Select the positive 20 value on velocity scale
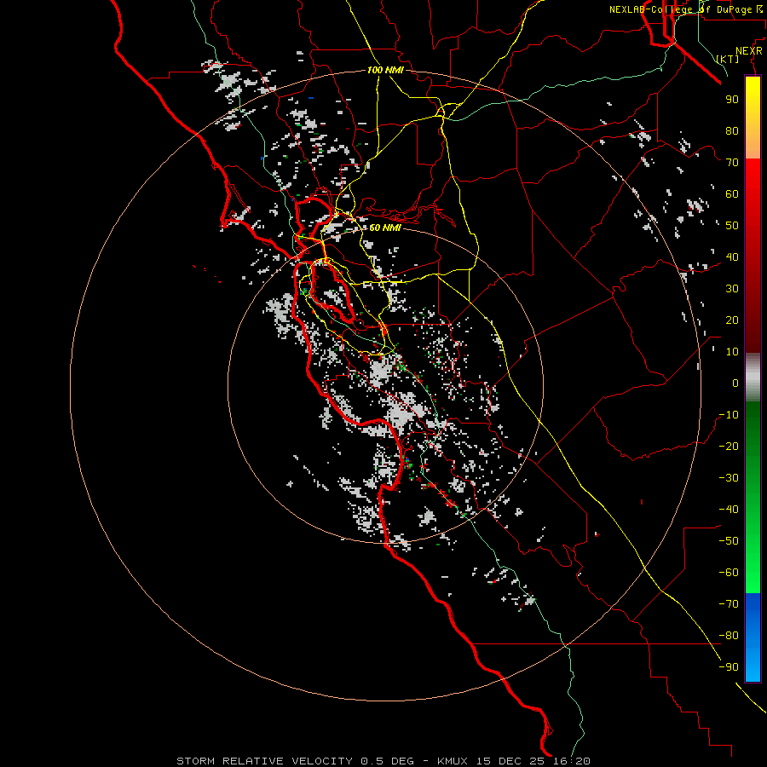 (x=732, y=320)
